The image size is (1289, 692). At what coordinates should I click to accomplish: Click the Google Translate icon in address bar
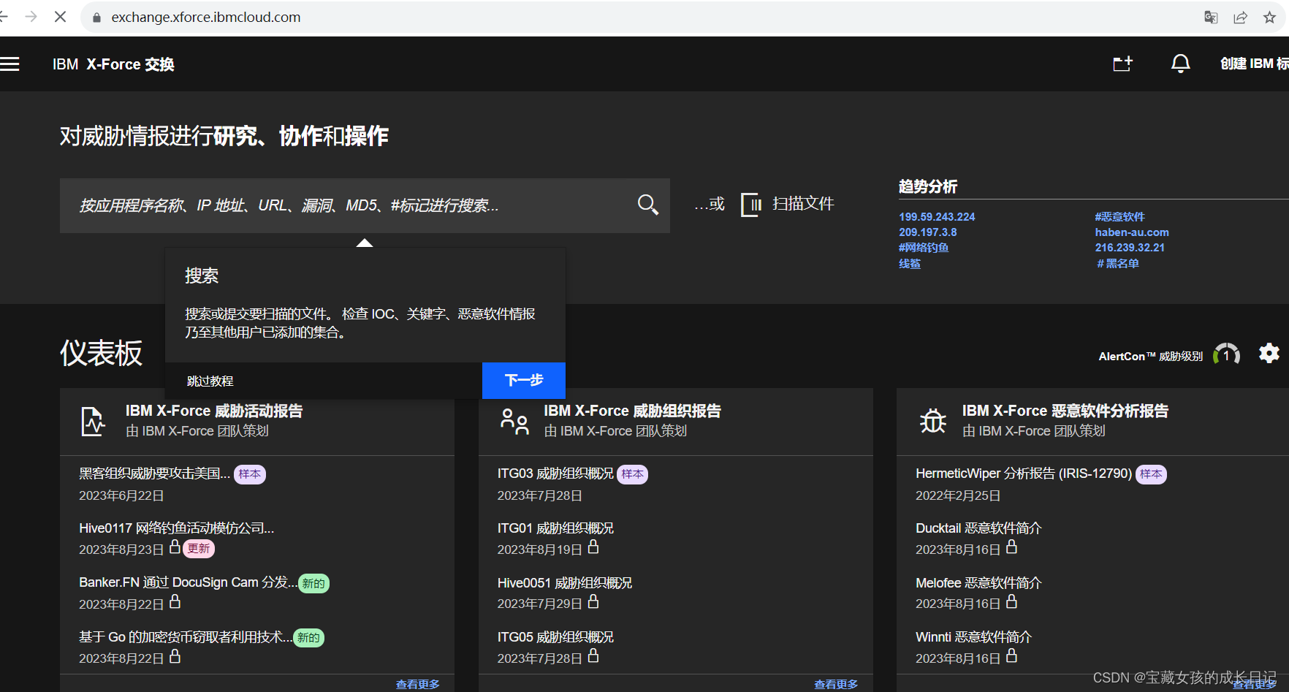point(1210,17)
